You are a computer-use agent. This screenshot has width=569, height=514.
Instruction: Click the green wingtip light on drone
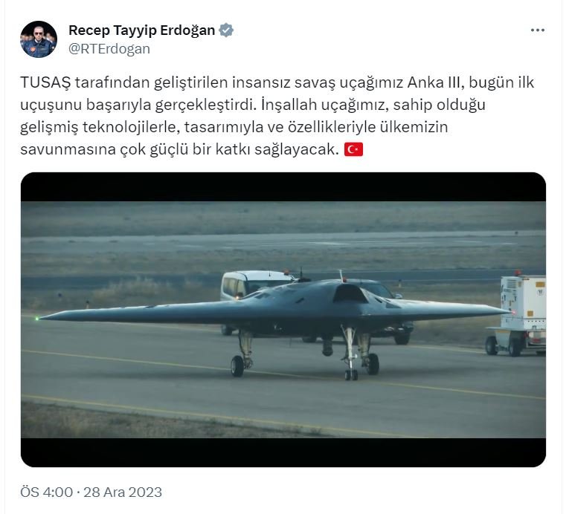[37, 319]
